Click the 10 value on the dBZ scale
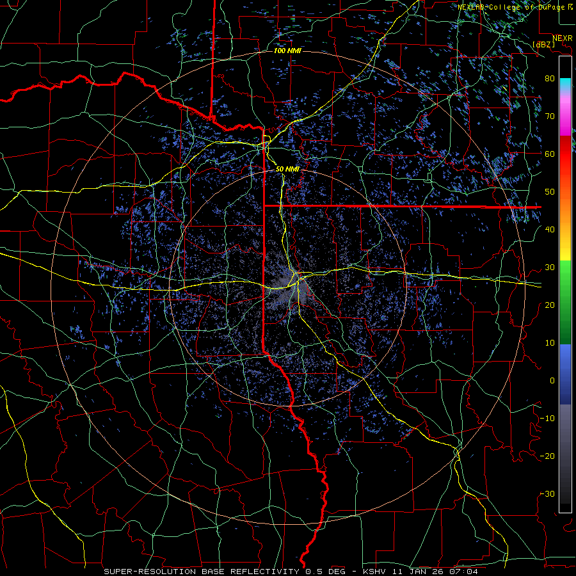The width and height of the screenshot is (576, 576). tap(550, 343)
